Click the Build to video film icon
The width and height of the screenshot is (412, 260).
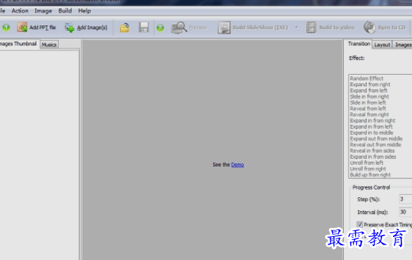click(x=311, y=27)
